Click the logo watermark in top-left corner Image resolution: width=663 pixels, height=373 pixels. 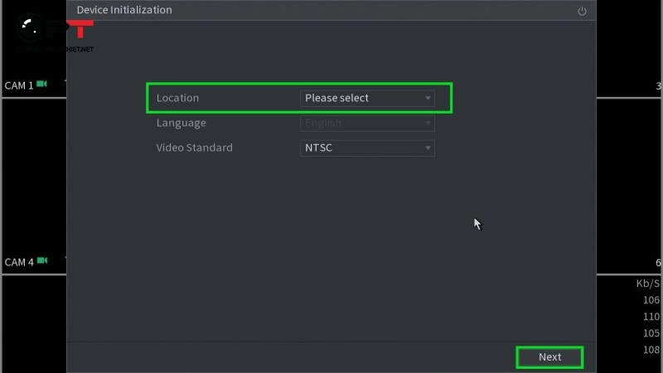(33, 33)
